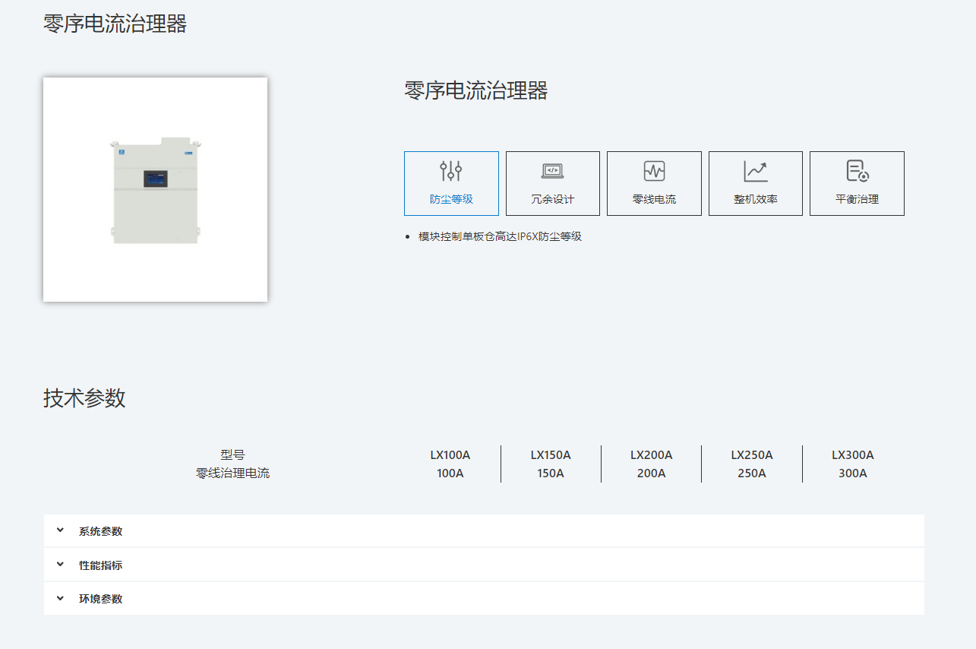Click the document gear icon above 平衡治理

857,171
